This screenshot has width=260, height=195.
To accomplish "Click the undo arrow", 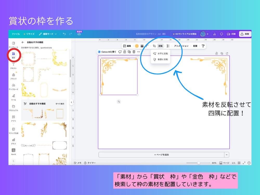I will (64, 34).
